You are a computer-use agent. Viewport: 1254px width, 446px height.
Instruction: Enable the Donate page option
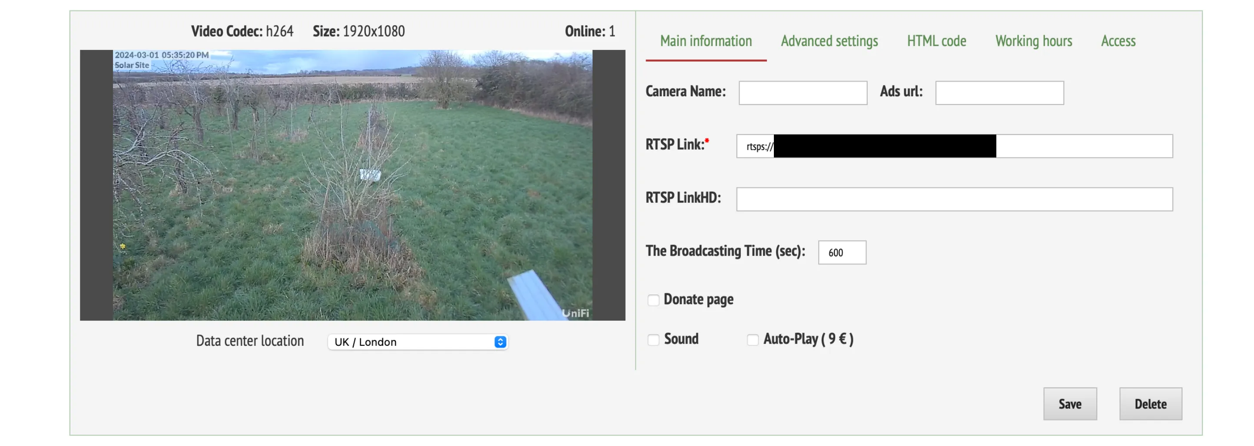(653, 300)
